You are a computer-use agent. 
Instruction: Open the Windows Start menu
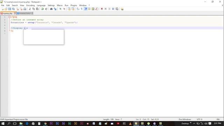[x=3, y=124]
